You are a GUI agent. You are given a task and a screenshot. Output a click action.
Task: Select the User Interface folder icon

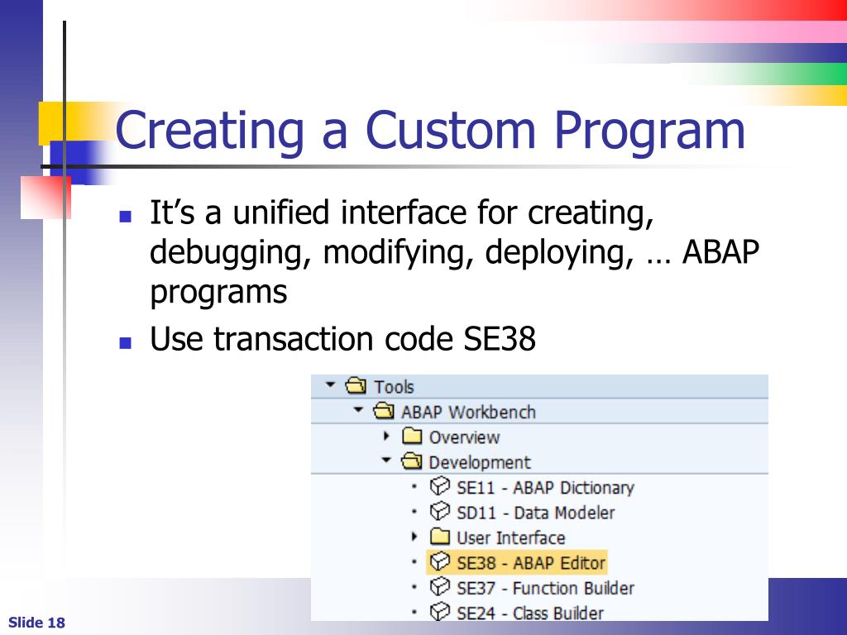pos(440,537)
